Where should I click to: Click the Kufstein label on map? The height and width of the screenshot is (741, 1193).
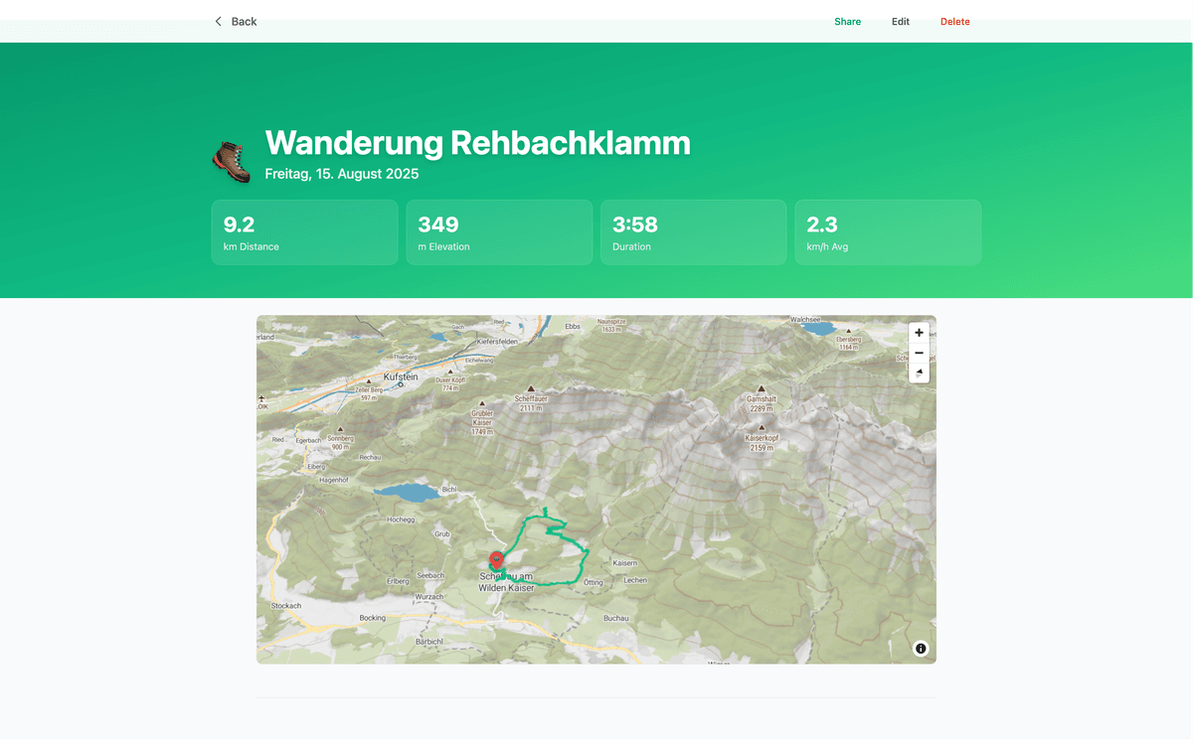pos(401,377)
